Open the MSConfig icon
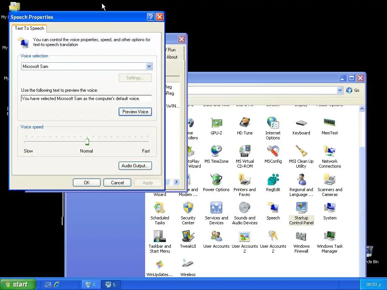The image size is (387, 290). (x=273, y=154)
